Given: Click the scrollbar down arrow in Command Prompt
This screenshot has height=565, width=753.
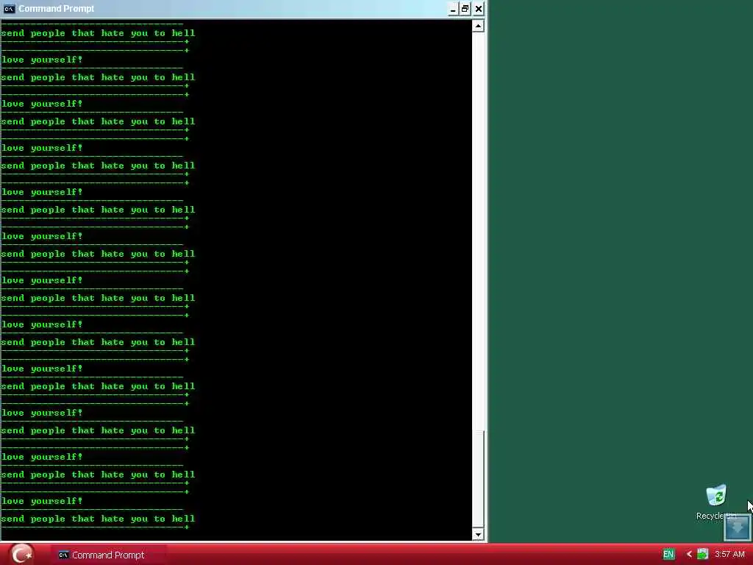Looking at the screenshot, I should [x=478, y=534].
